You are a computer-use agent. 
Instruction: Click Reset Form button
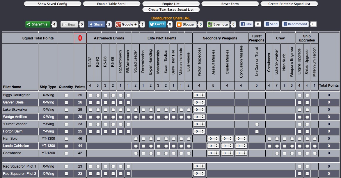(x=230, y=4)
